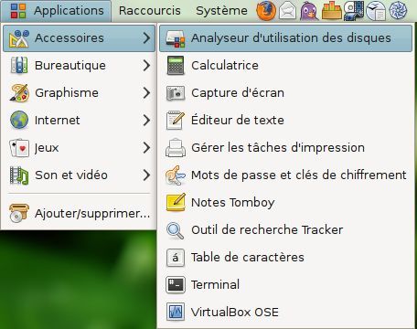Click the VirtualBox OSE icon

click(176, 312)
